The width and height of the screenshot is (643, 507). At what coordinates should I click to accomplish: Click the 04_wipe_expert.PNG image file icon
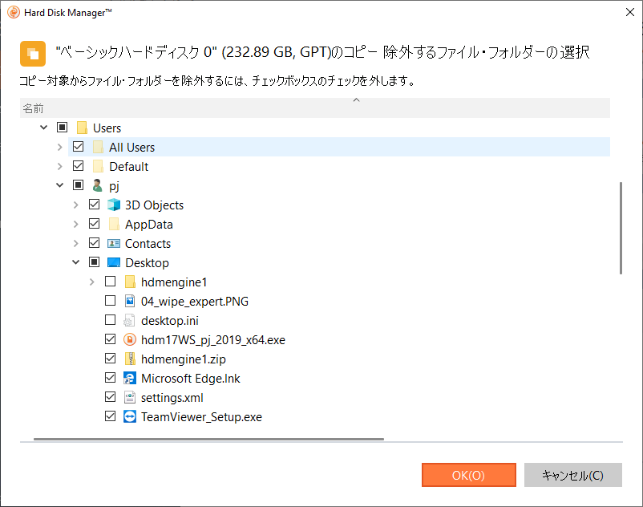[x=130, y=301]
